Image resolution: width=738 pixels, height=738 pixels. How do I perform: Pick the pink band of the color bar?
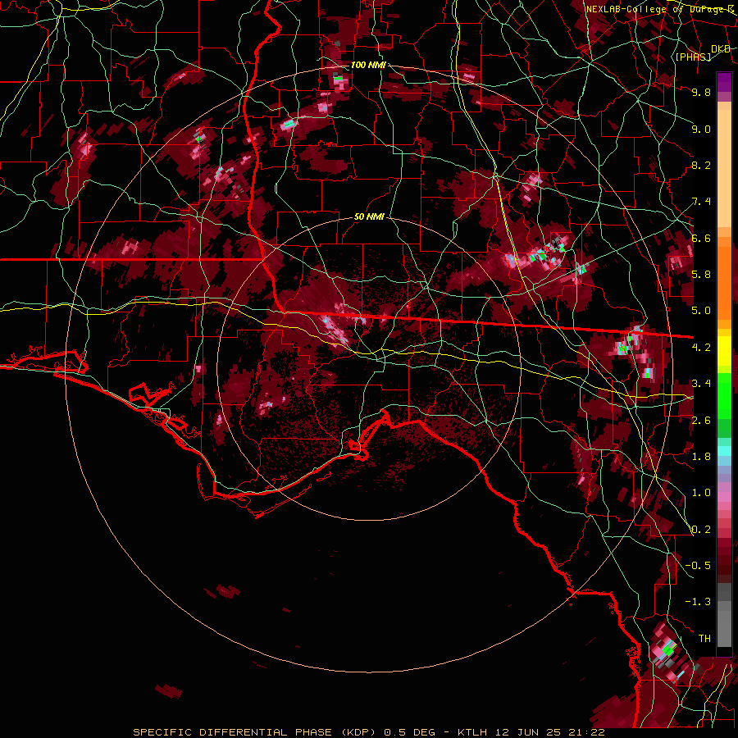point(724,497)
